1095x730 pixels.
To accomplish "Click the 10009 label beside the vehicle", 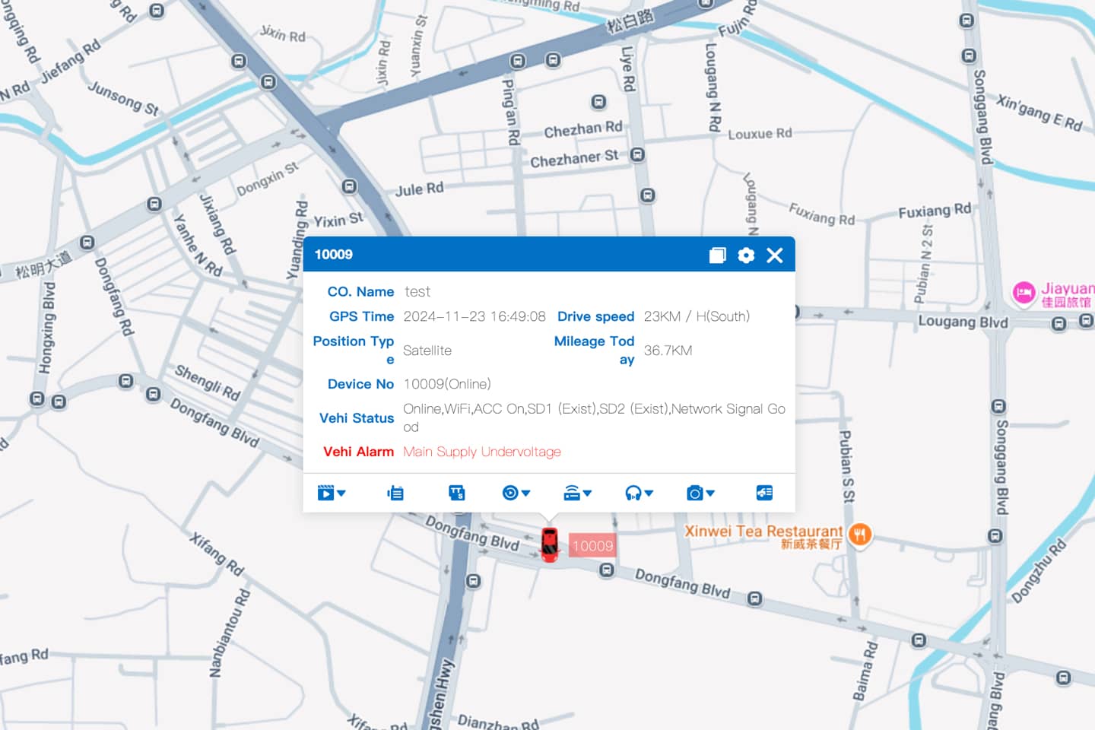I will pos(592,546).
